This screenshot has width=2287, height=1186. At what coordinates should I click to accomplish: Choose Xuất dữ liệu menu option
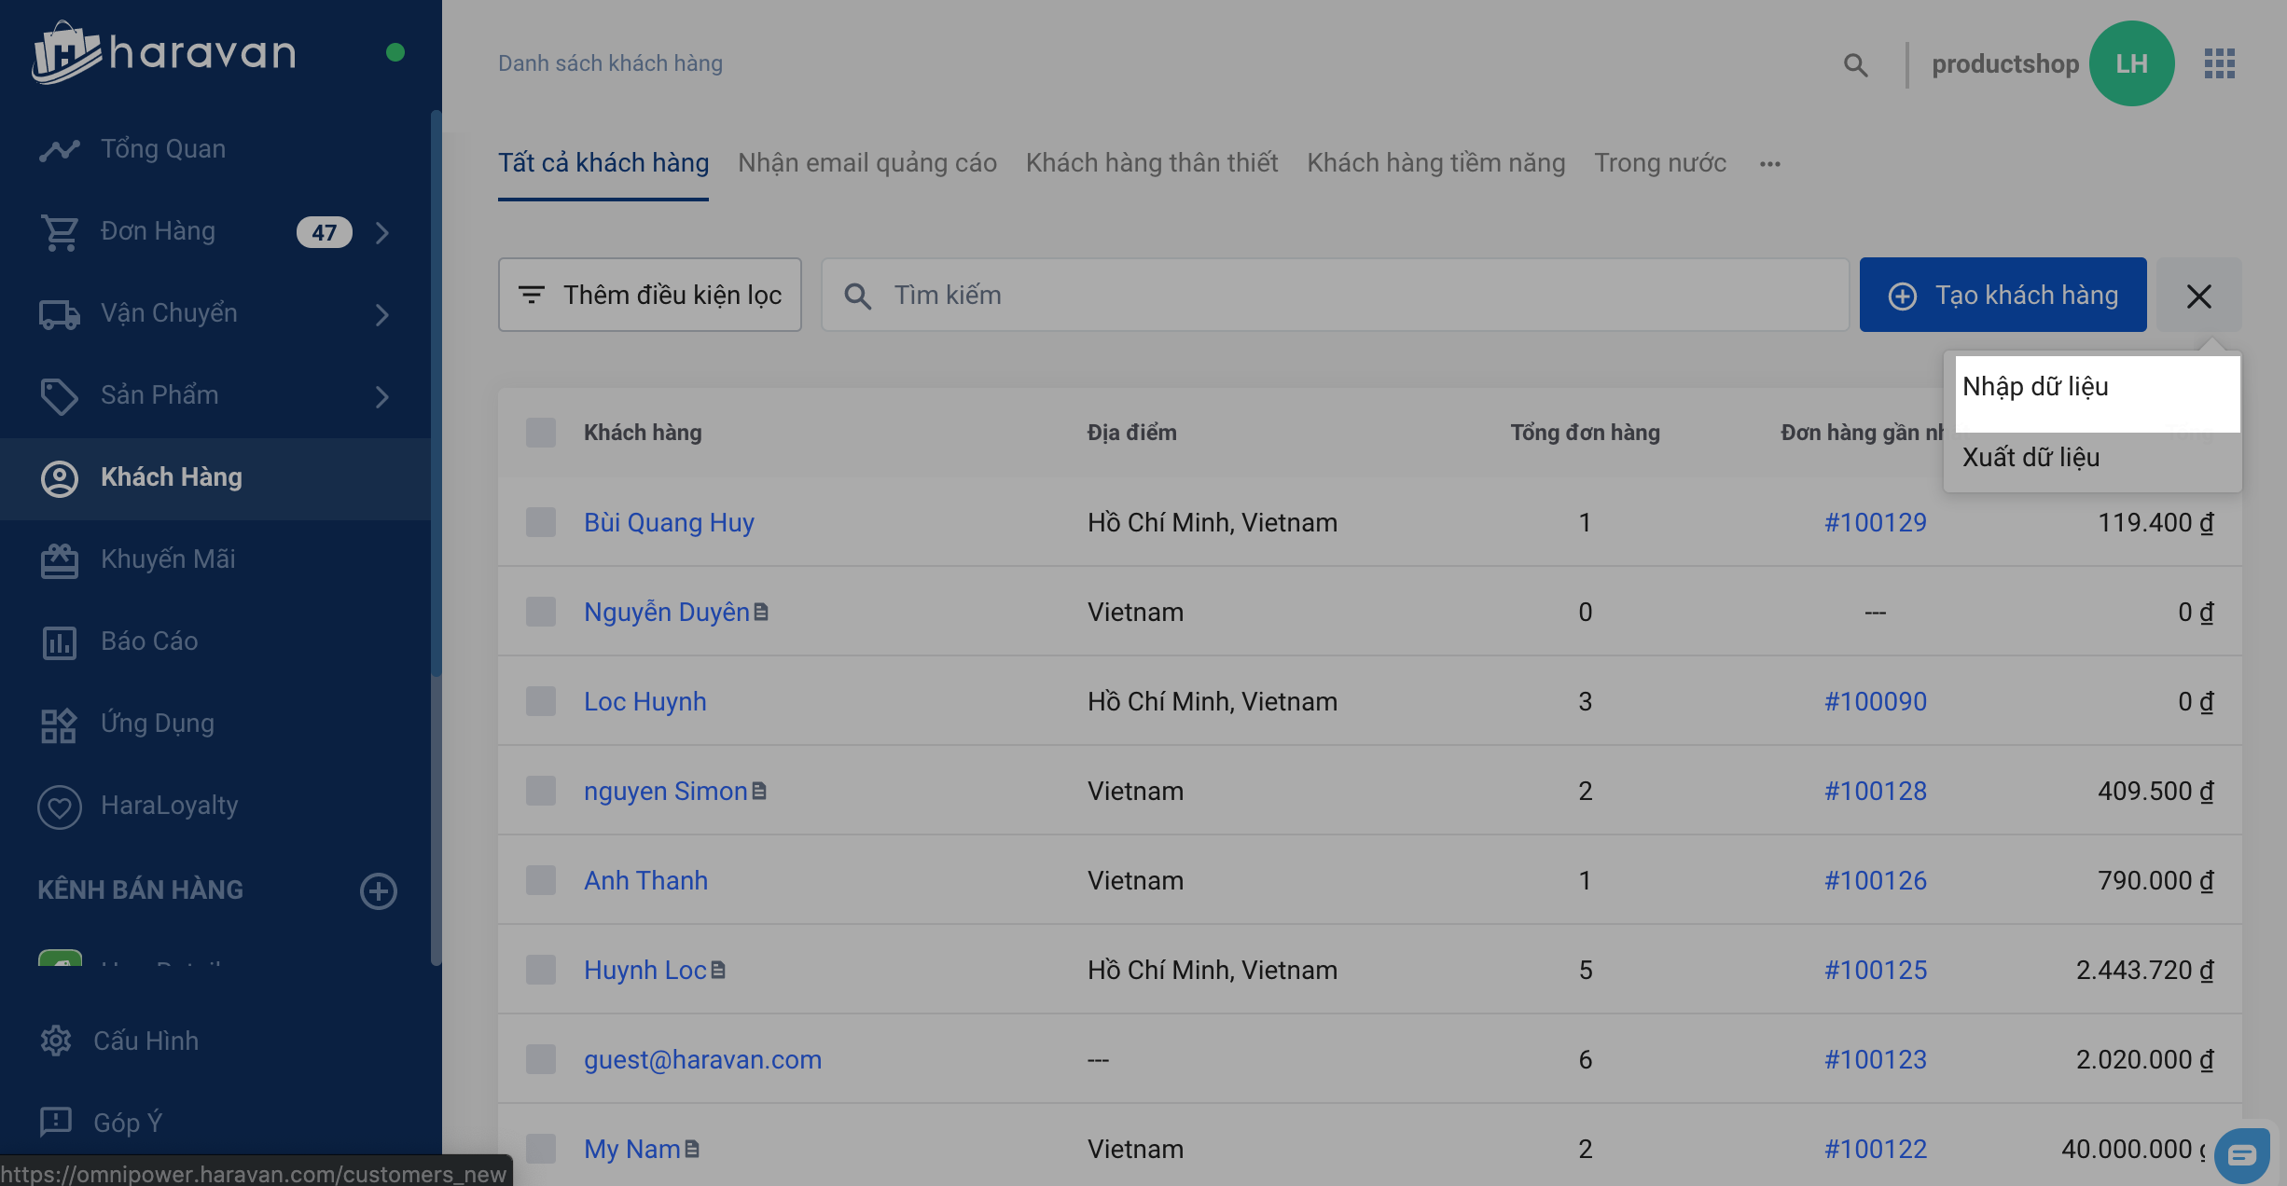coord(2031,457)
